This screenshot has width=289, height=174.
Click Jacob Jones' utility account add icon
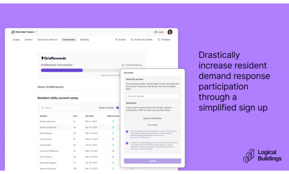pos(113,139)
